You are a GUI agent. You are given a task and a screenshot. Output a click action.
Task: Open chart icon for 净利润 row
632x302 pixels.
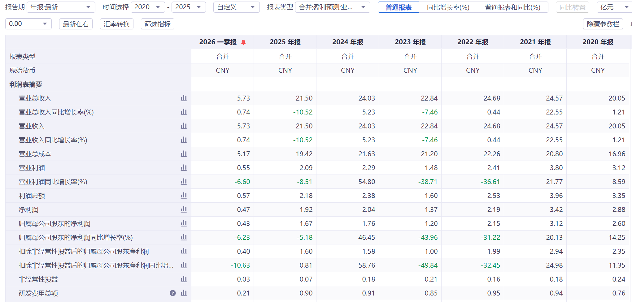pyautogui.click(x=184, y=209)
